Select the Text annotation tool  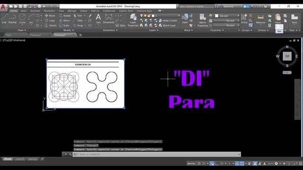point(98,19)
